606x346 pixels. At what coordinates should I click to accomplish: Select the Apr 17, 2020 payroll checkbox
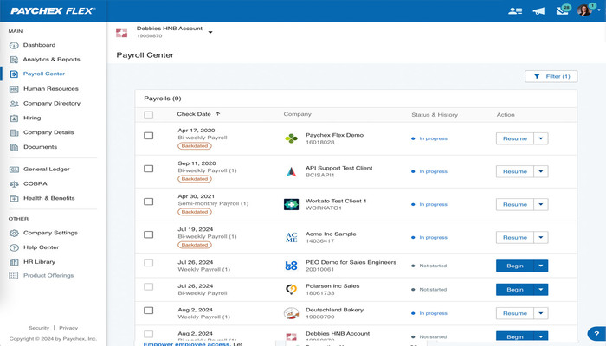click(x=149, y=136)
